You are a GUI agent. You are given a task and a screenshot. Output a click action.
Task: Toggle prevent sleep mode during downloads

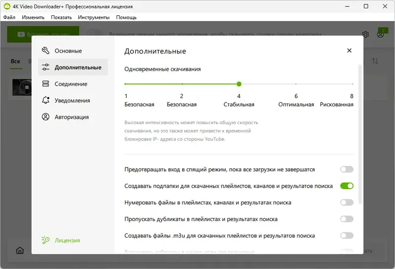347,169
